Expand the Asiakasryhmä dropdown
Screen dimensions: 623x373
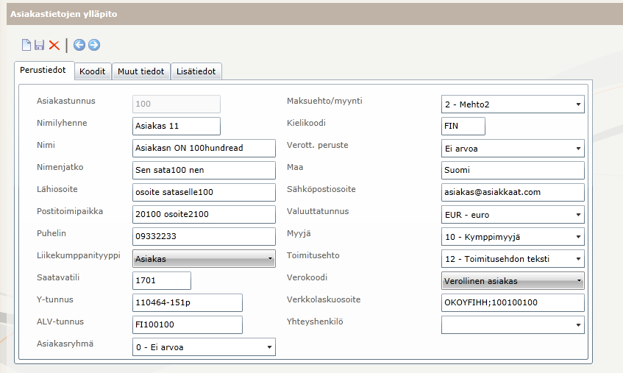(204, 347)
